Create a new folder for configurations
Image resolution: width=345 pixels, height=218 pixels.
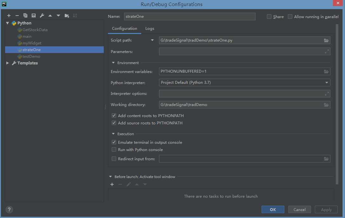point(67,16)
